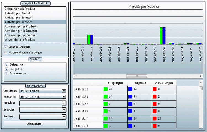Click the blue bar for prog-dev012
The image size is (207, 132).
[92, 40]
